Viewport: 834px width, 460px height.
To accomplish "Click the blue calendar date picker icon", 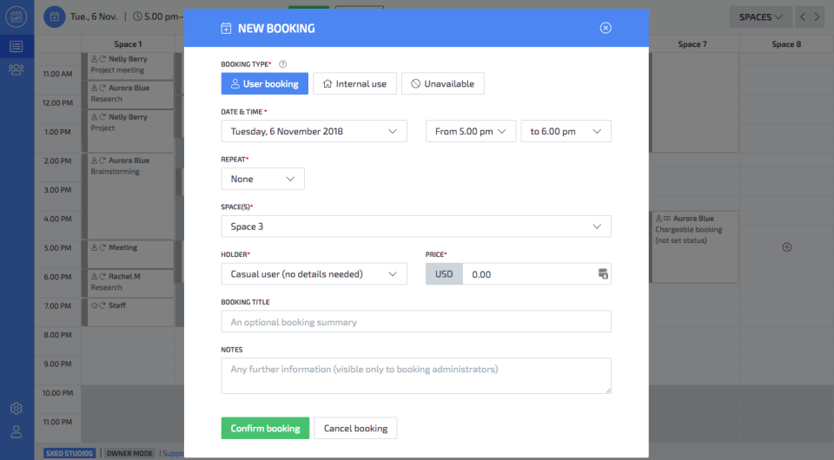I will [54, 17].
